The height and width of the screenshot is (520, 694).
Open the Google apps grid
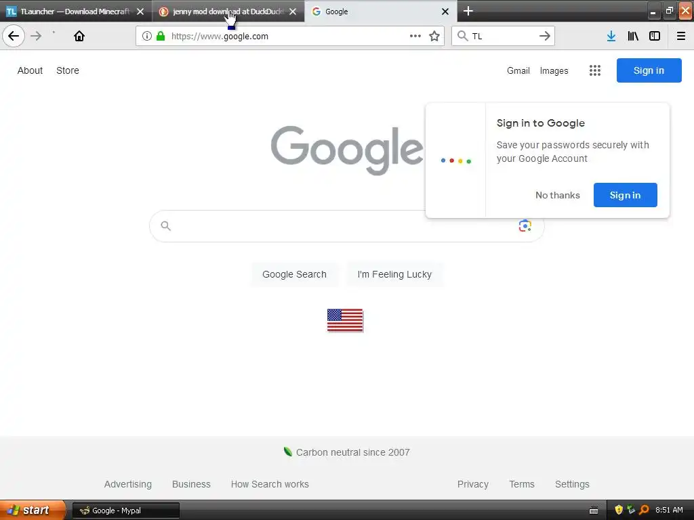tap(595, 70)
